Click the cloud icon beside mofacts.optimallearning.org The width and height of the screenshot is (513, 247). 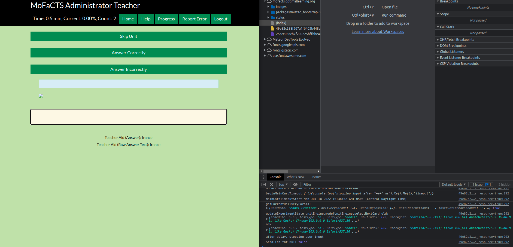pos(269,1)
